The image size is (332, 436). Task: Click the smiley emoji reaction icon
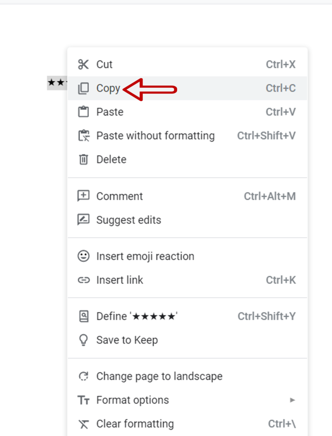point(83,256)
